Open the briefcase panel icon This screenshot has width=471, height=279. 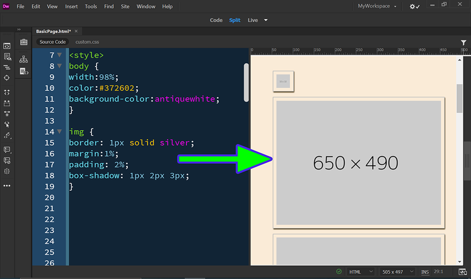pyautogui.click(x=24, y=42)
